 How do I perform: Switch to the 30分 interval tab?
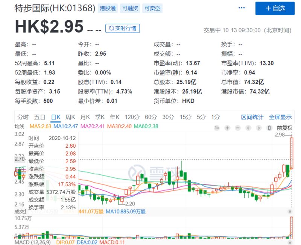pos(168,117)
